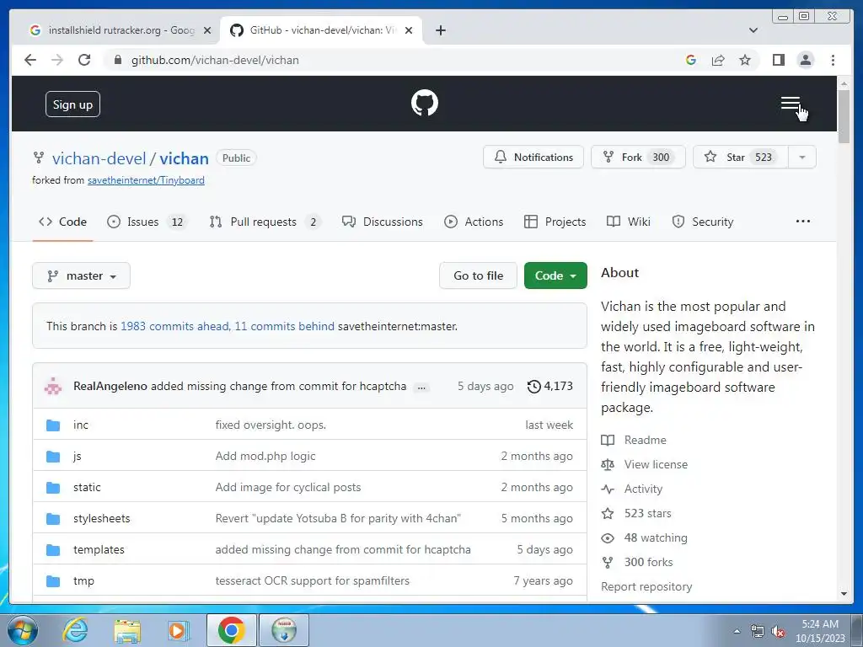Click the browser forward arrow
The width and height of the screenshot is (863, 647).
coord(57,60)
